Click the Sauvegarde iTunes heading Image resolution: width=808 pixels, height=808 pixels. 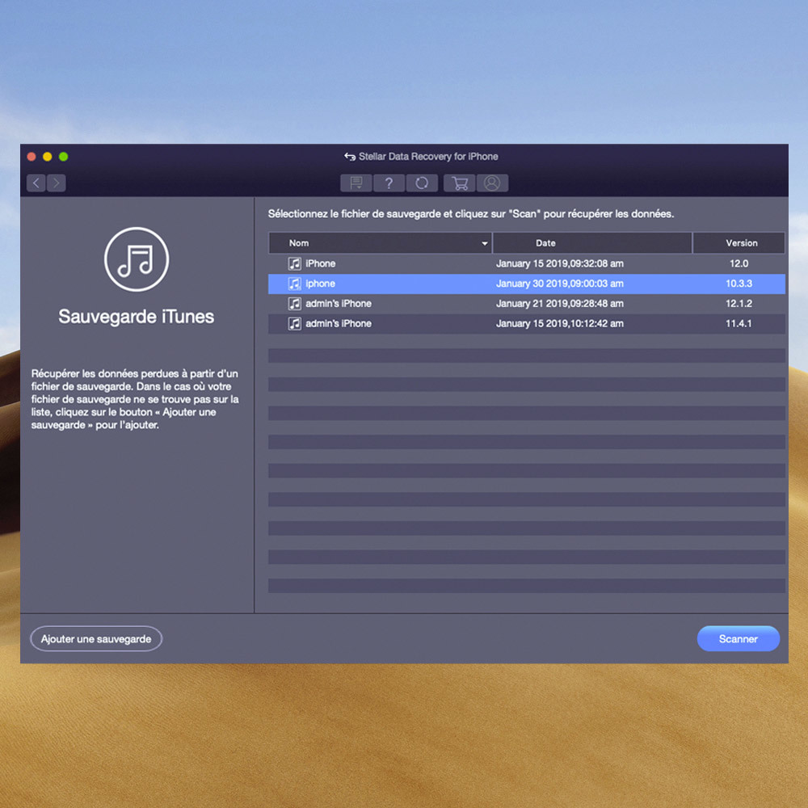coord(136,317)
